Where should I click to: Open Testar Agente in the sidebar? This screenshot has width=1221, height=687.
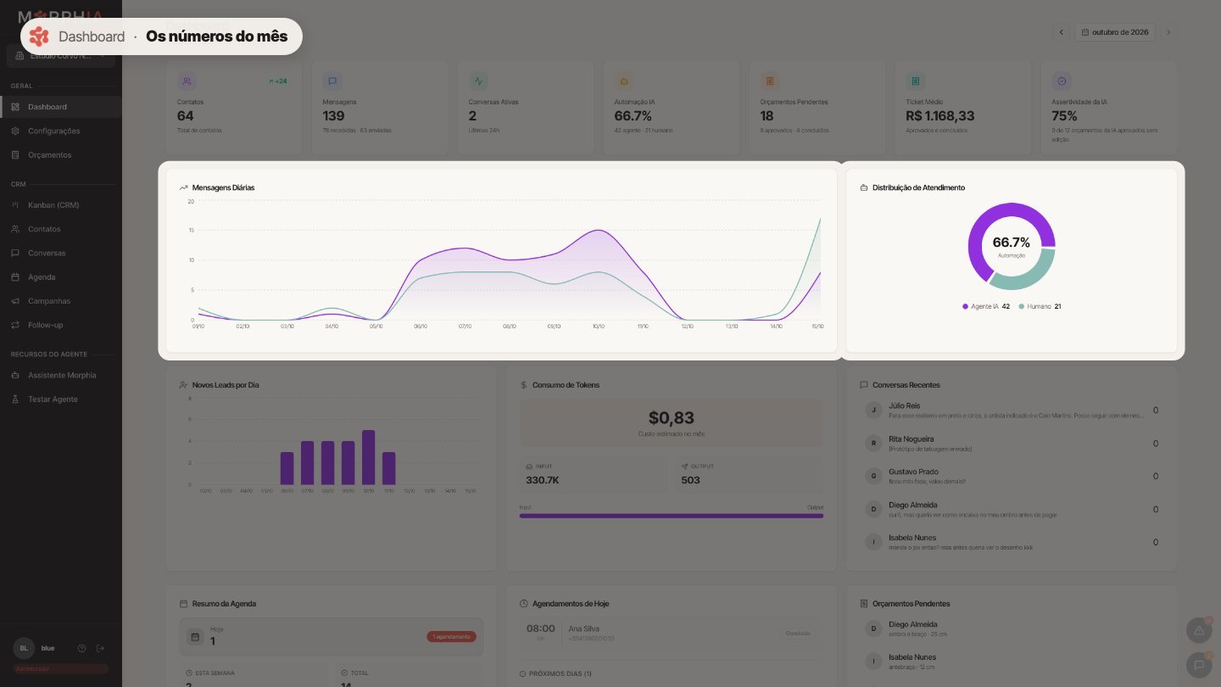(60, 399)
